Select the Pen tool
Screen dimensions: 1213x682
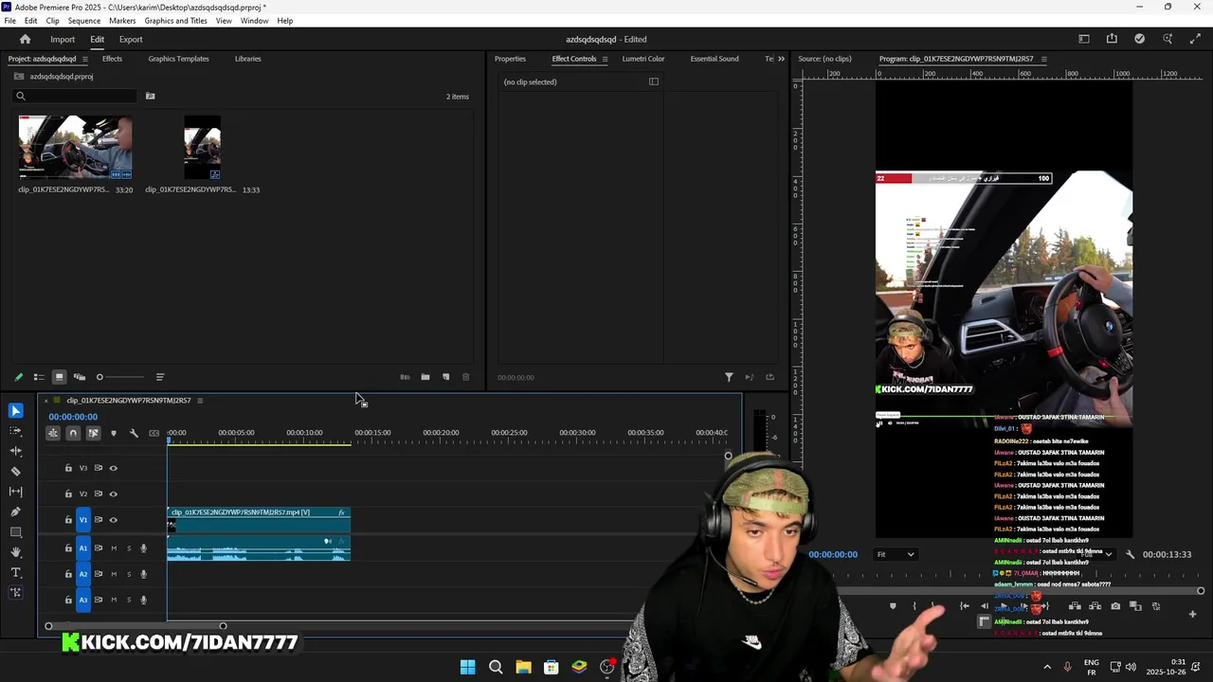click(15, 511)
